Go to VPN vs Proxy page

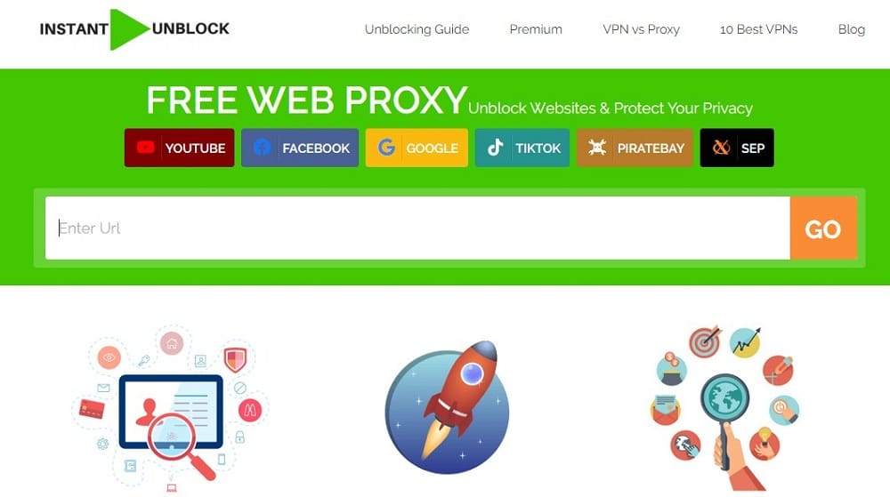click(x=641, y=29)
